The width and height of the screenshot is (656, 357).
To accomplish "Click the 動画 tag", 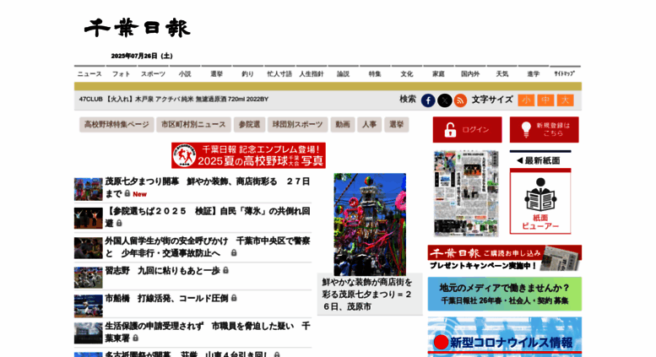I will [343, 125].
